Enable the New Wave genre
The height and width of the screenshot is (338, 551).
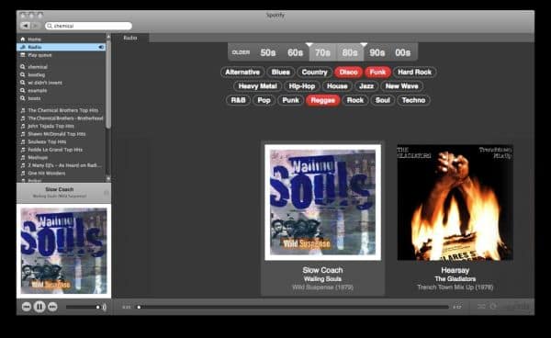(401, 86)
